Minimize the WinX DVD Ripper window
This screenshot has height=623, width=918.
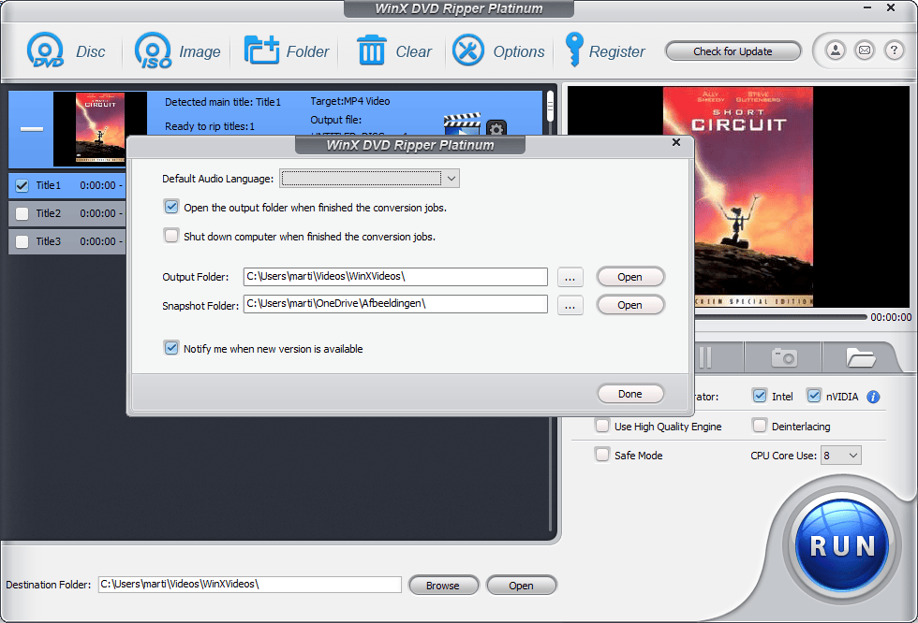(x=867, y=8)
